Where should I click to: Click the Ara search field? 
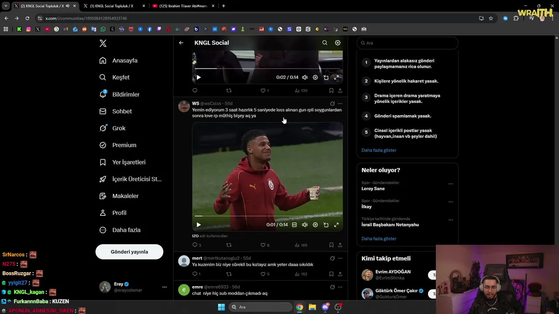[x=407, y=43]
